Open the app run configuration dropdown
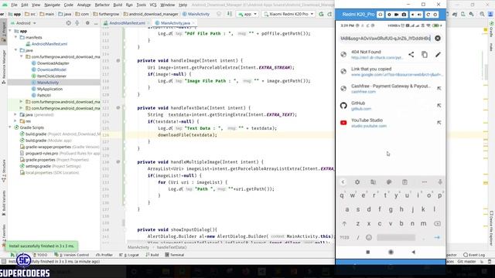 pyautogui.click(x=247, y=14)
